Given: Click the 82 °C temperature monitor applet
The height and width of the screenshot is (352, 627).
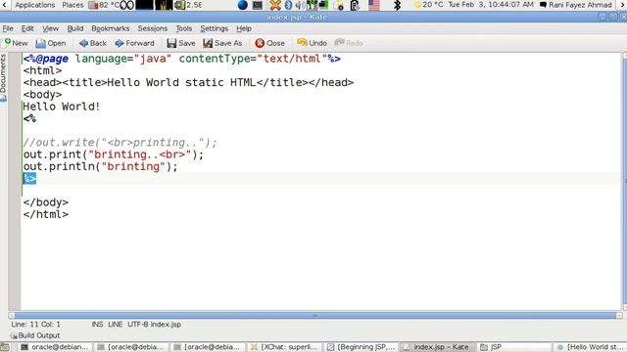Looking at the screenshot, I should click(105, 5).
